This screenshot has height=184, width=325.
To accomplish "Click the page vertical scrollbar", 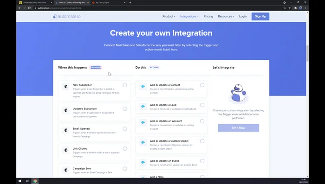I will point(307,53).
